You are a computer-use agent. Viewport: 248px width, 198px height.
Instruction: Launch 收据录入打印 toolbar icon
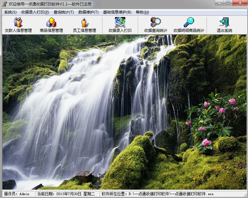click(120, 25)
